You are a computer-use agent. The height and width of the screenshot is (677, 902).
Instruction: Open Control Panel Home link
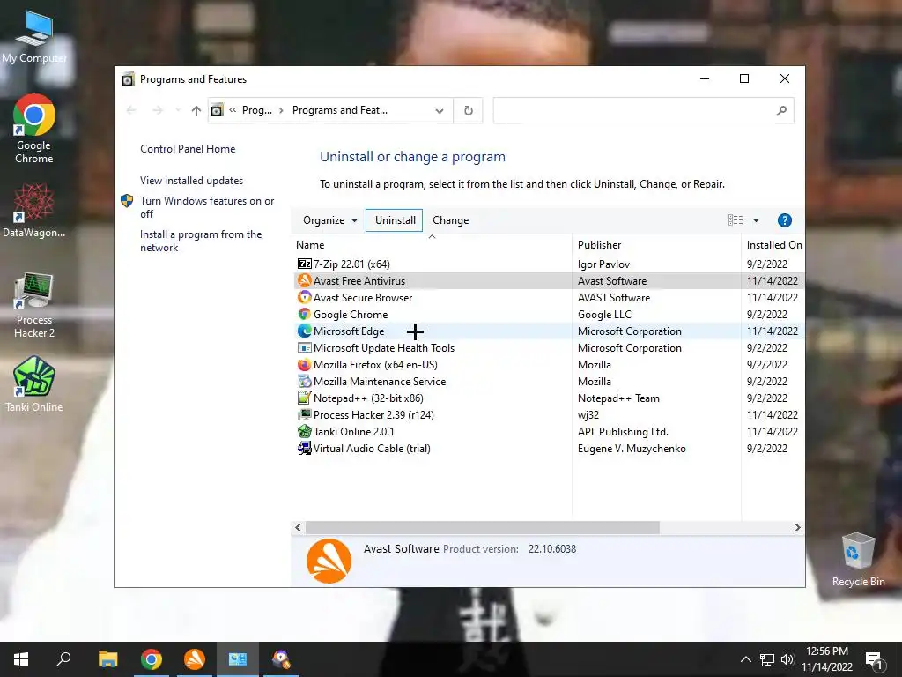(188, 148)
